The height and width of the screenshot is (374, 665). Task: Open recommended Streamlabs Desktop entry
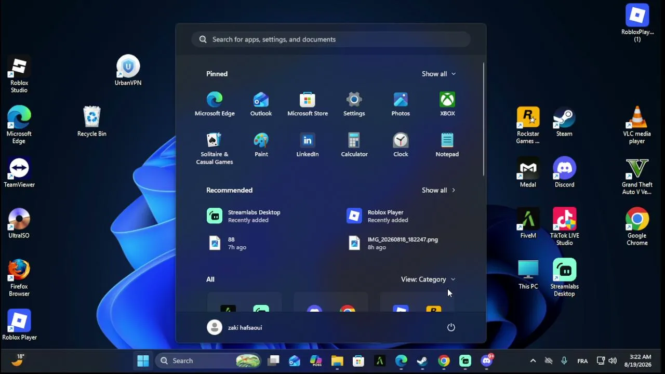click(244, 216)
